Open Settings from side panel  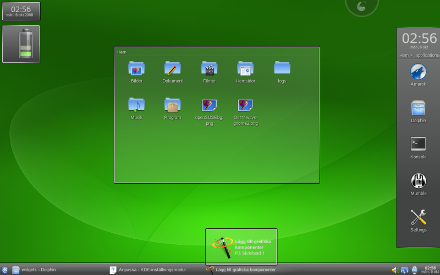click(418, 221)
